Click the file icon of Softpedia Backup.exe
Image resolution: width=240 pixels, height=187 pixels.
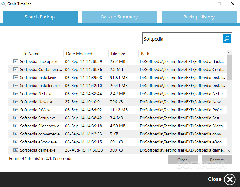(16, 61)
